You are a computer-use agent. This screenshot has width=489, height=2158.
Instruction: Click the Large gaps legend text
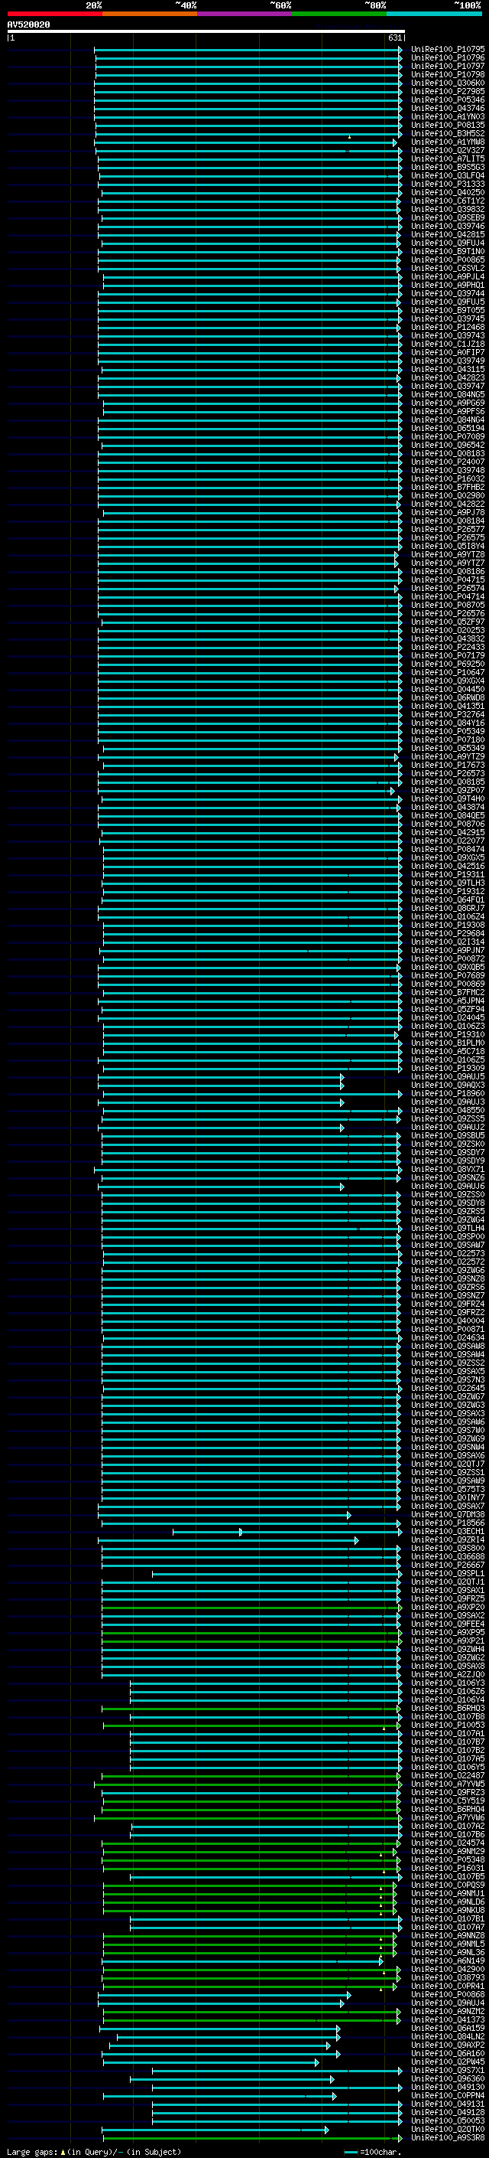click(x=94, y=2152)
